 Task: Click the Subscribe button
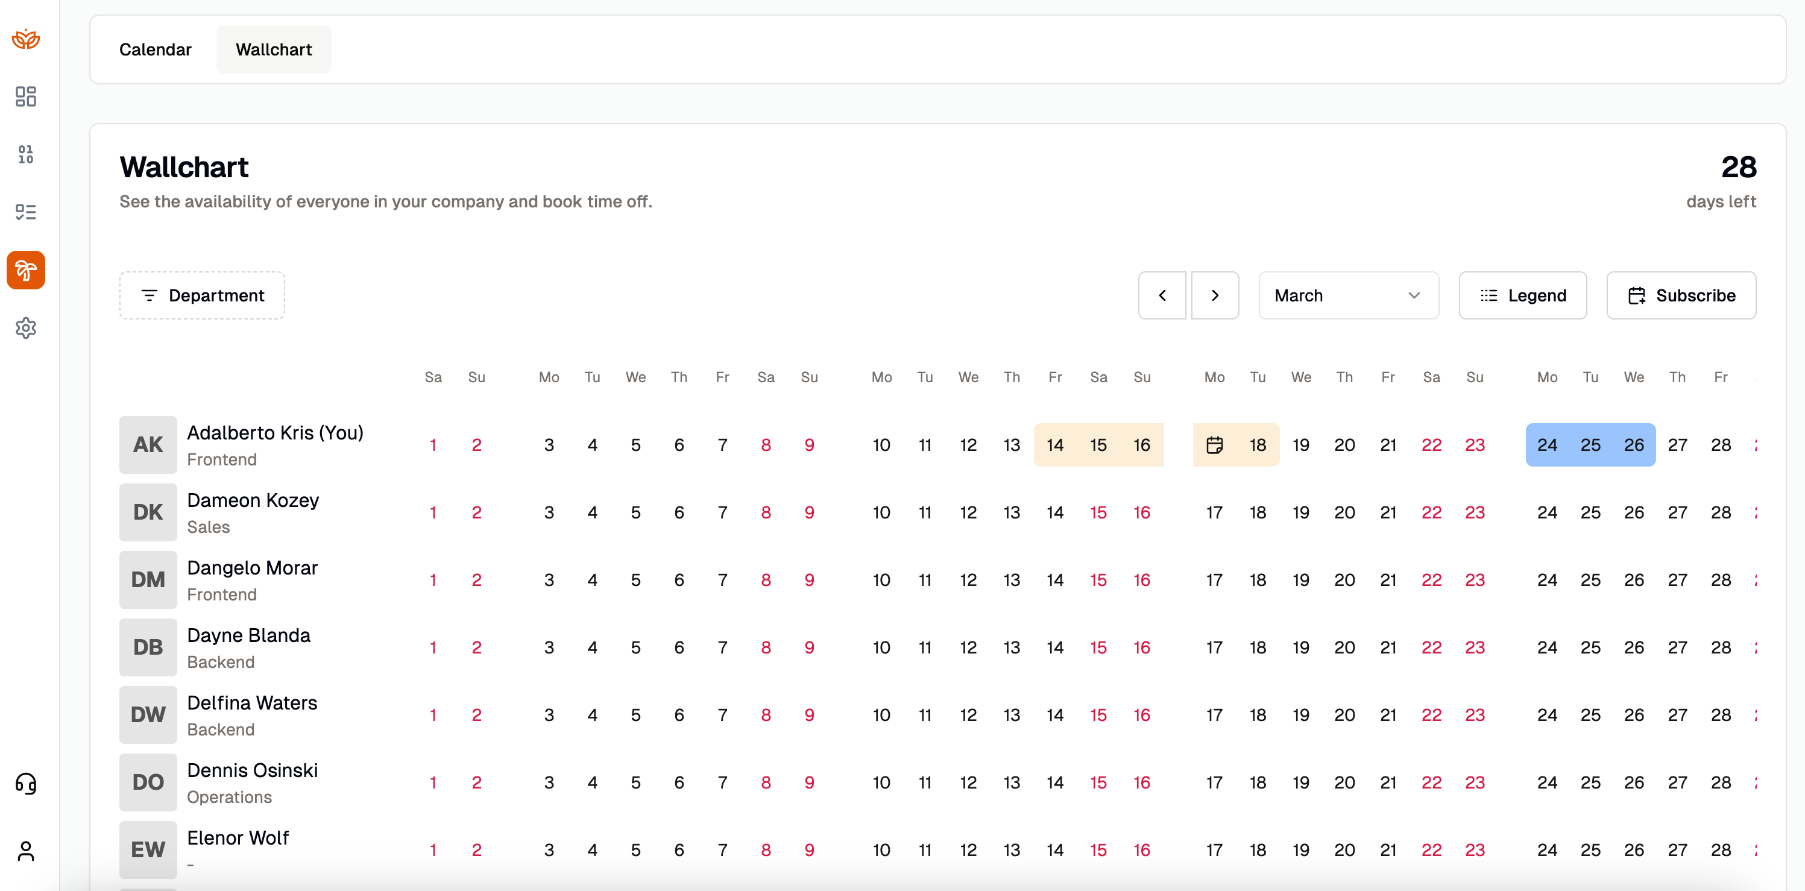[x=1681, y=295]
